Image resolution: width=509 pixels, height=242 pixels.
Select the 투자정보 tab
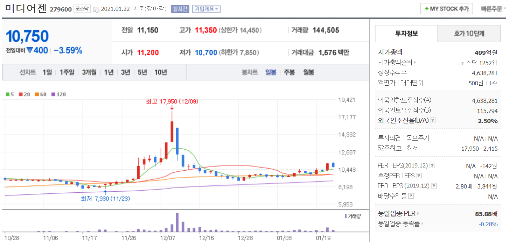pos(406,34)
